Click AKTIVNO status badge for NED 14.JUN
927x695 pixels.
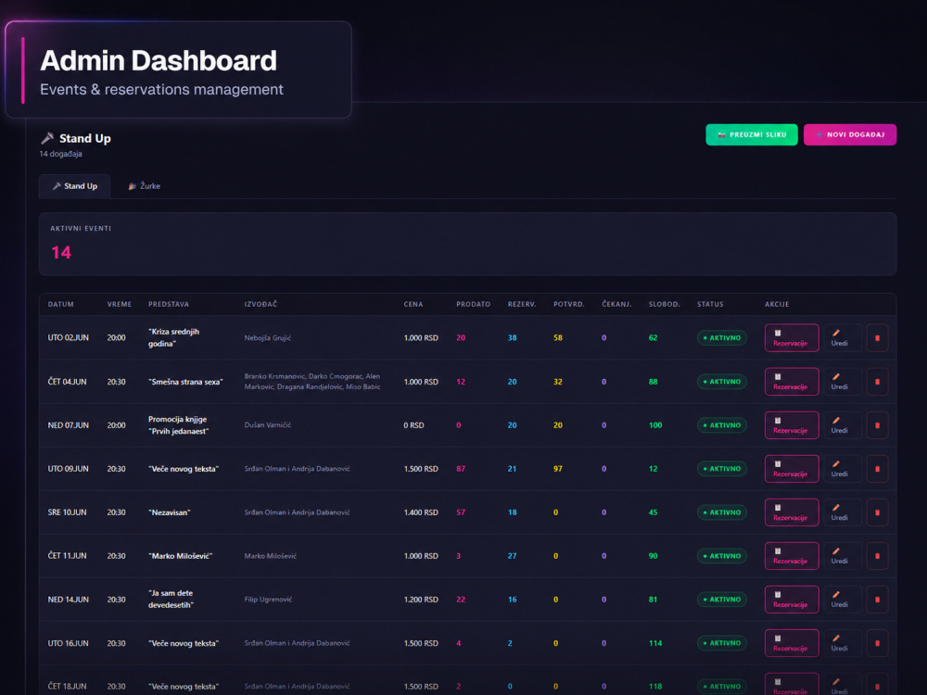point(722,600)
